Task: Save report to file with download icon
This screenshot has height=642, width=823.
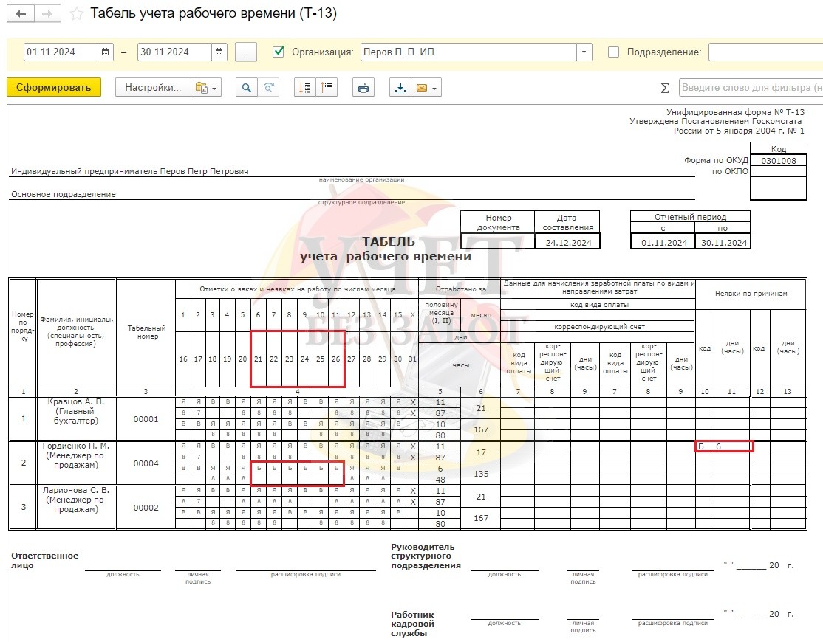Action: pyautogui.click(x=400, y=88)
